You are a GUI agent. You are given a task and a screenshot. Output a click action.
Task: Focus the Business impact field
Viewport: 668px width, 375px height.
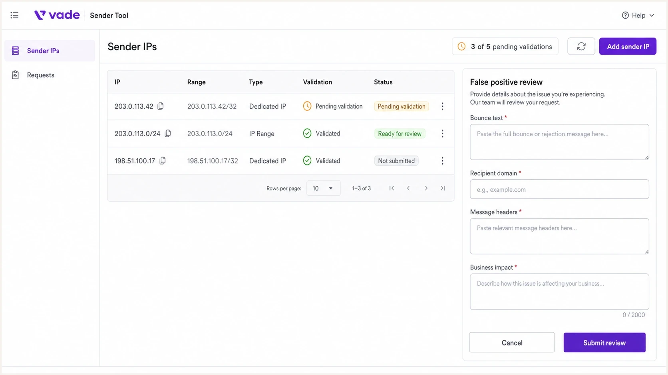559,291
